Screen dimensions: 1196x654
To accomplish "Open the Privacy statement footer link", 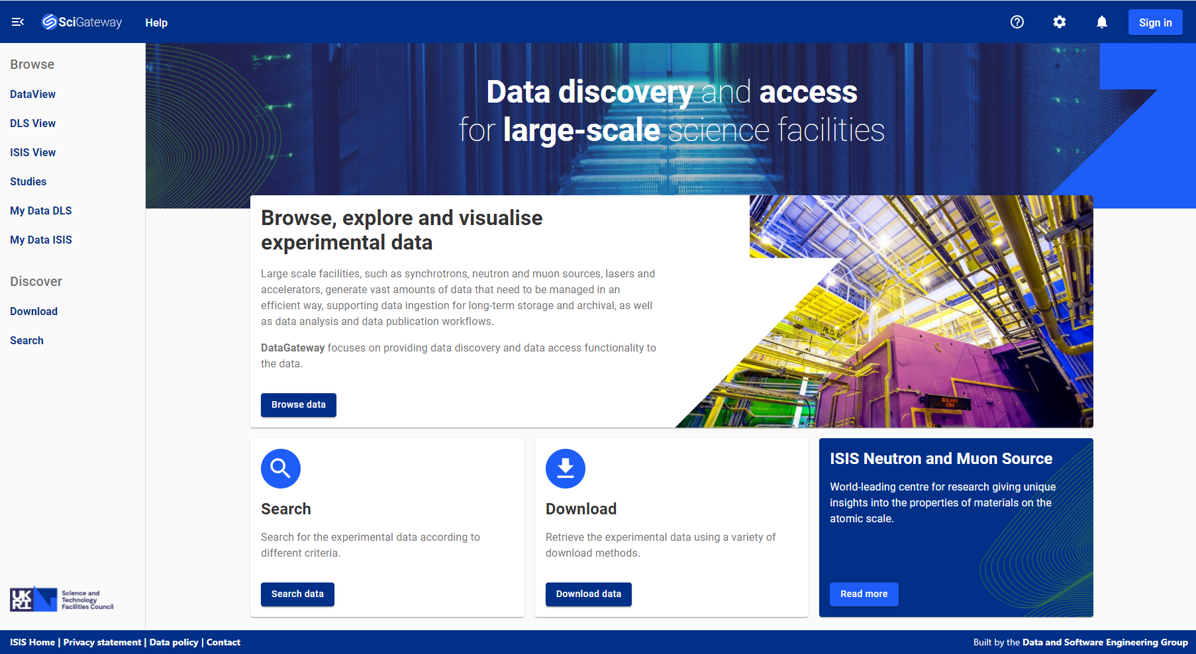I will click(x=102, y=642).
